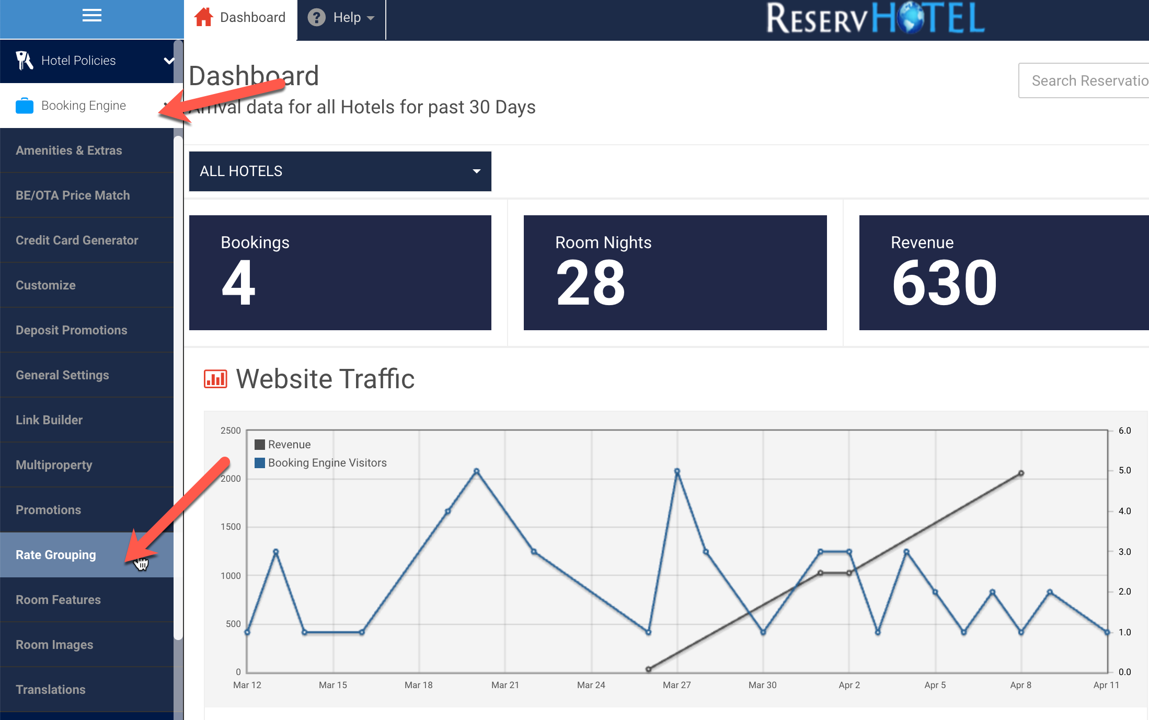Click the Hotel Policies key icon
1149x720 pixels.
point(24,61)
